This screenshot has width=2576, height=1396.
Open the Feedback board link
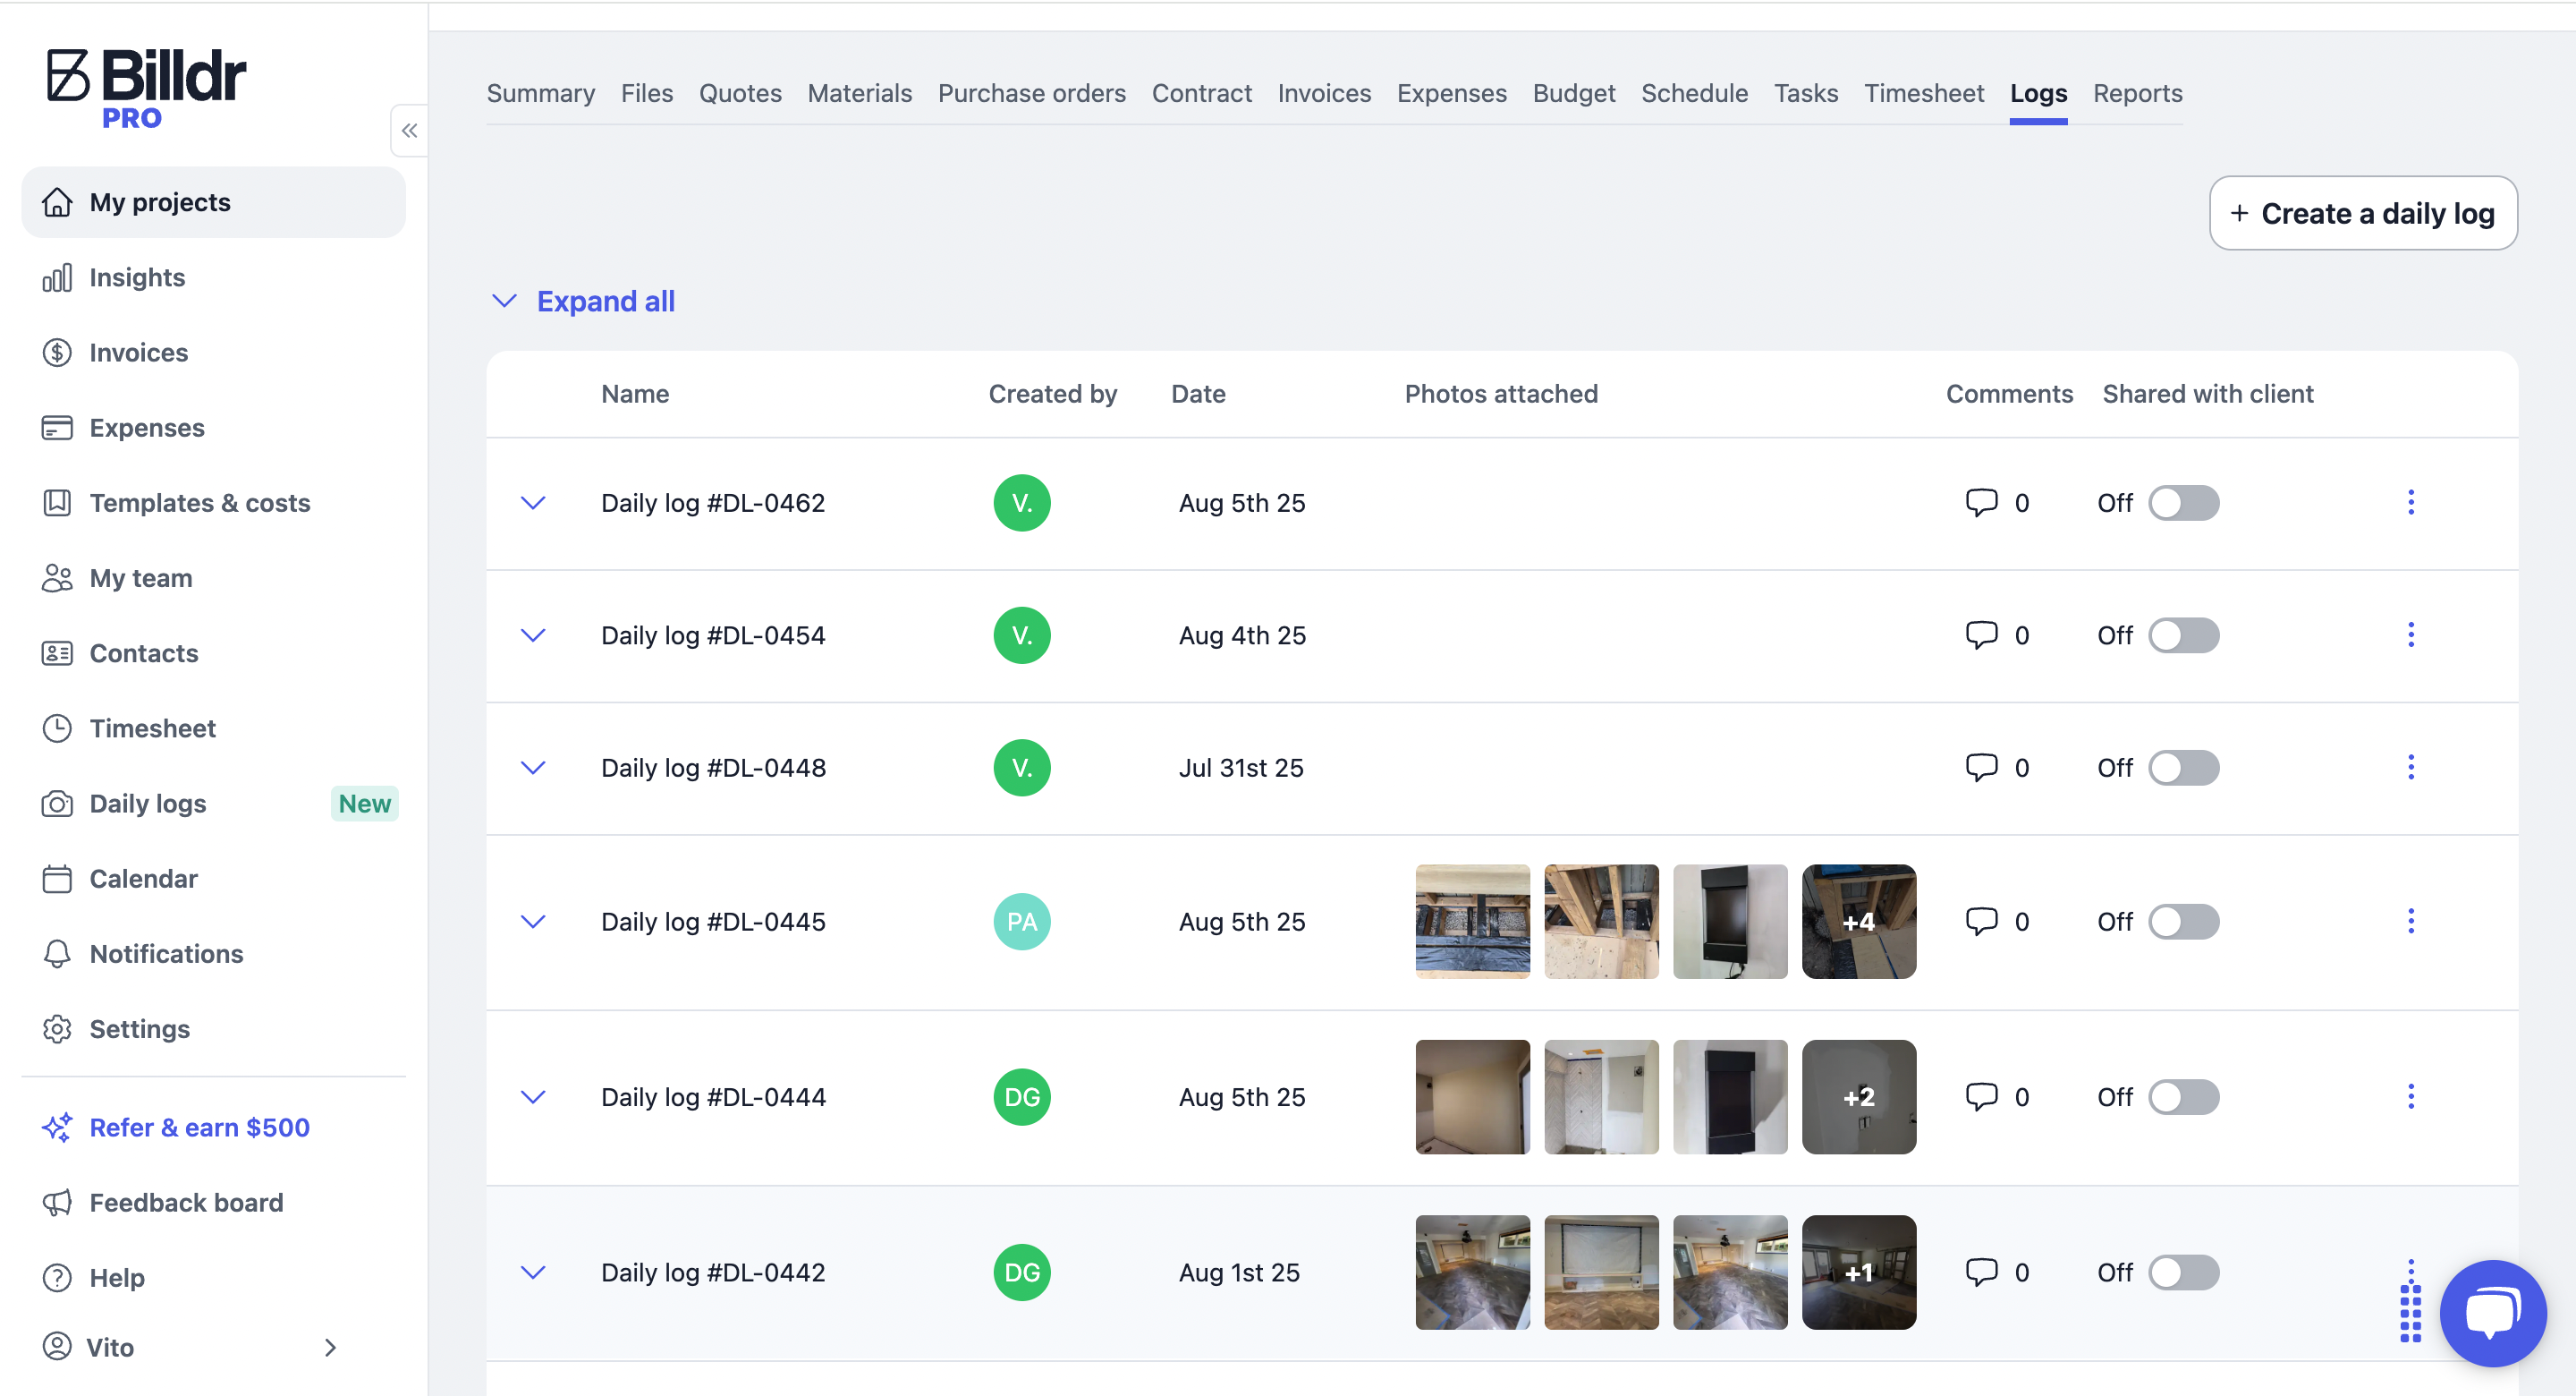click(186, 1202)
